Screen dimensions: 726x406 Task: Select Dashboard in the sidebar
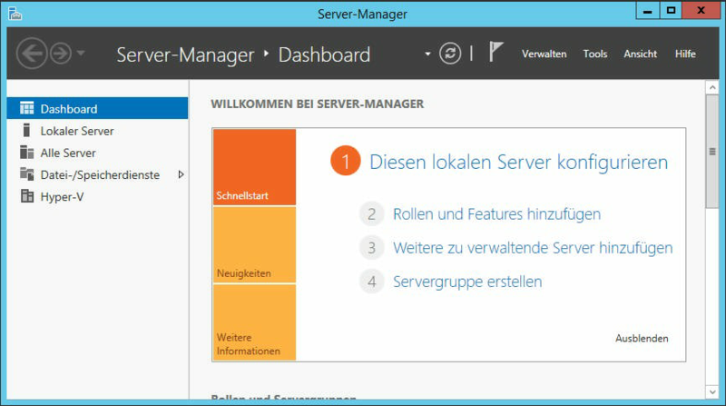tap(97, 108)
